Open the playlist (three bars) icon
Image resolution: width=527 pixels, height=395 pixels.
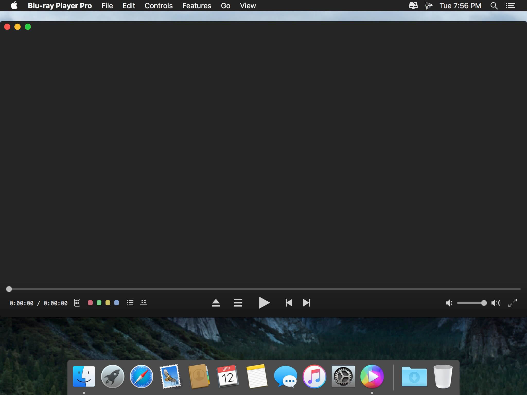[238, 303]
